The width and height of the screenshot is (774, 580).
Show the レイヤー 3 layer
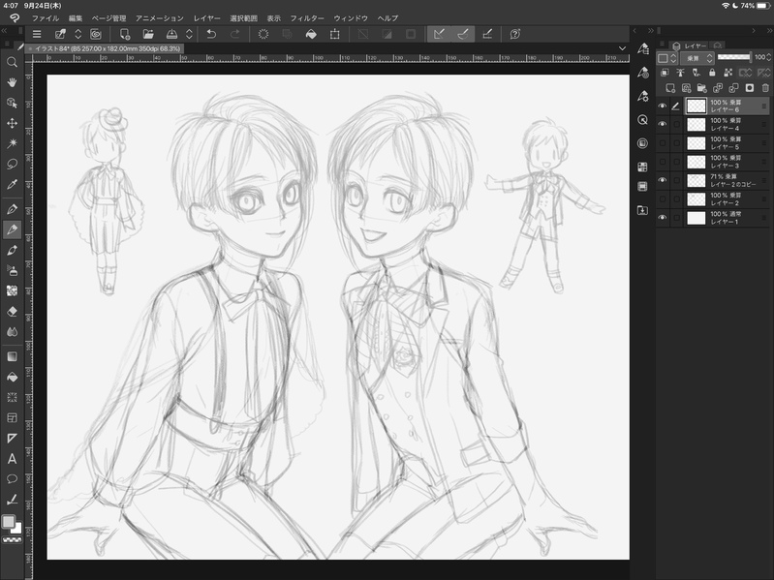click(x=662, y=162)
